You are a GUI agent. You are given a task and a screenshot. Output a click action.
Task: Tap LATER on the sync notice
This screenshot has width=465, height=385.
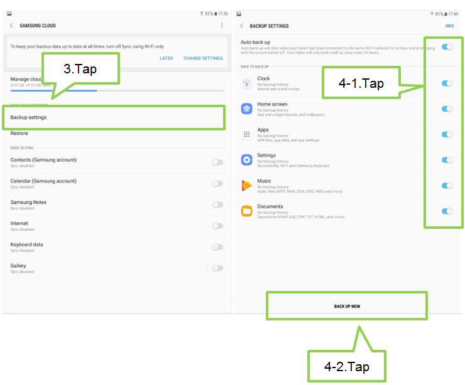tap(167, 58)
